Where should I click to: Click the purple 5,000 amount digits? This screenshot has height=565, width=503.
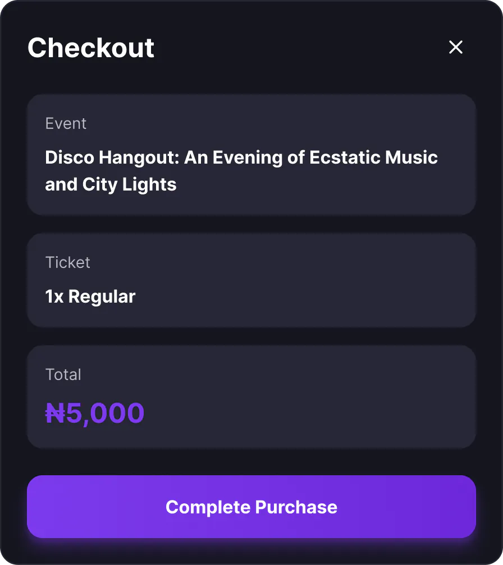tap(106, 414)
